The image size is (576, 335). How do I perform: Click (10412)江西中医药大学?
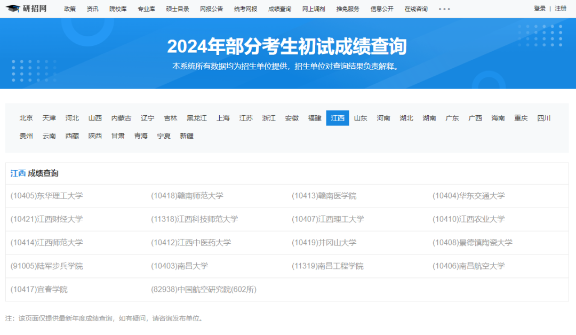point(191,243)
